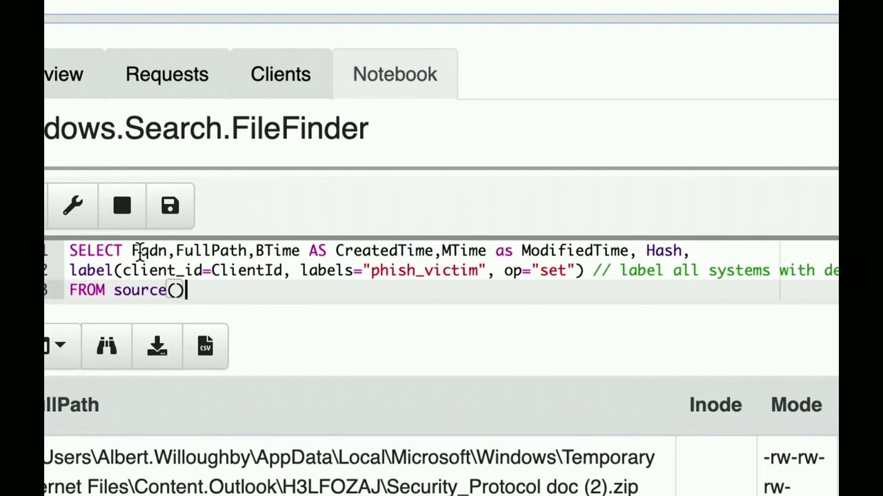Click the binoculars icon above the results table
This screenshot has width=883, height=496.
click(x=107, y=346)
